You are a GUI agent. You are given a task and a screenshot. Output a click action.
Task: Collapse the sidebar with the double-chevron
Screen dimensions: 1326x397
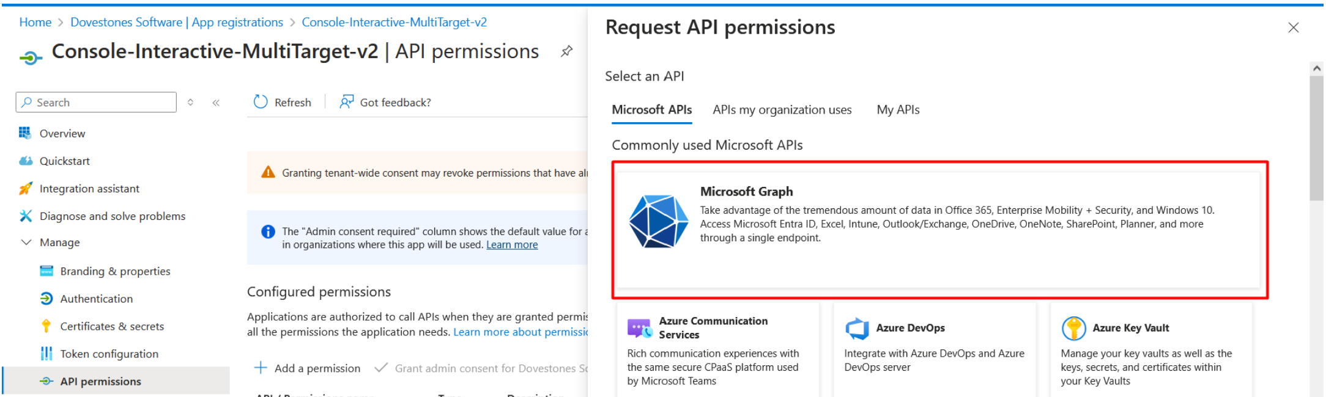click(216, 103)
